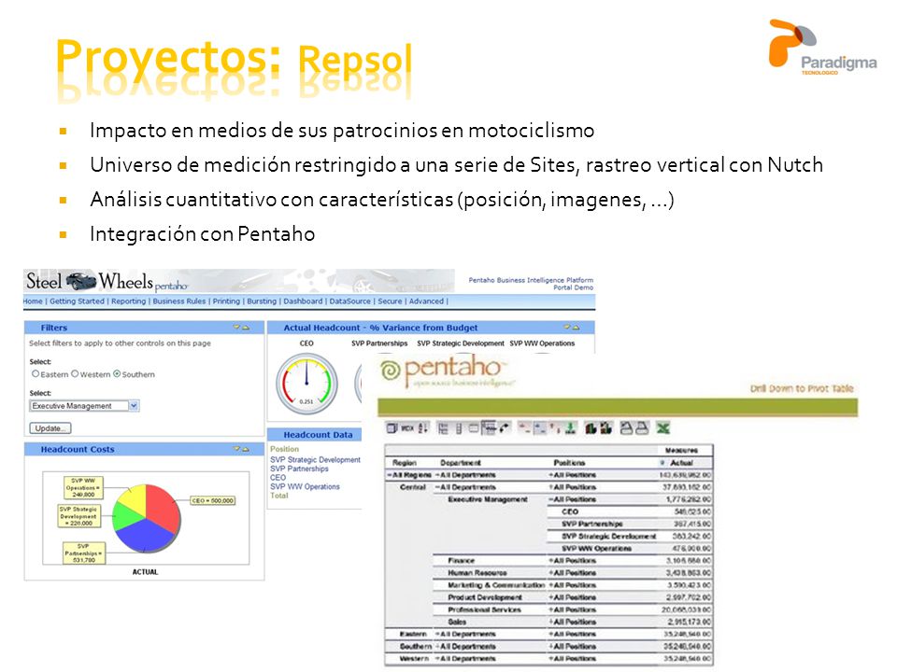
Task: Show the chart icon in pivot toolbar
Action: click(591, 428)
